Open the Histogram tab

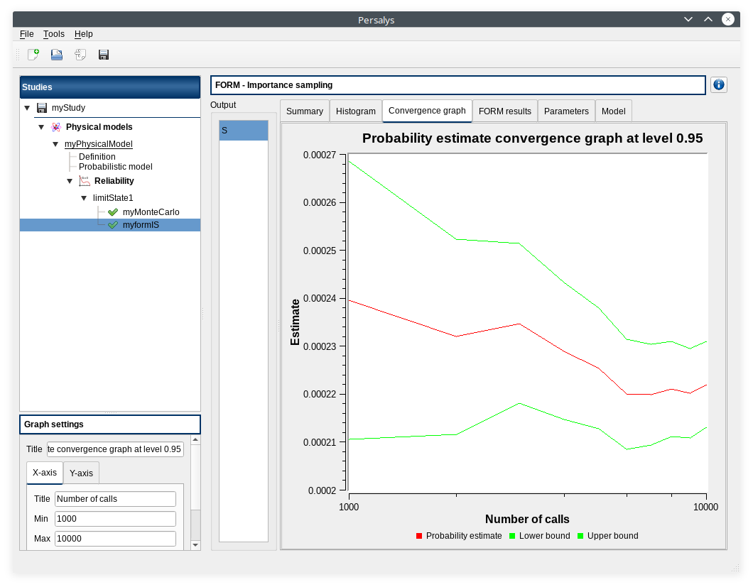pos(355,111)
